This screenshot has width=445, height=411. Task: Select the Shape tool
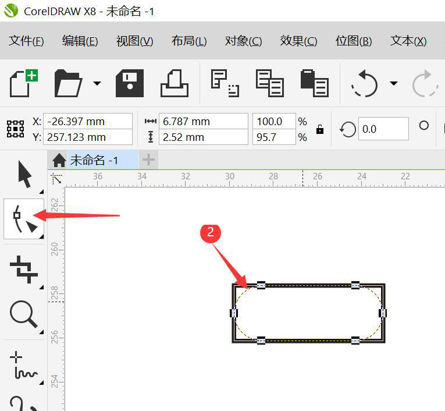[x=24, y=219]
